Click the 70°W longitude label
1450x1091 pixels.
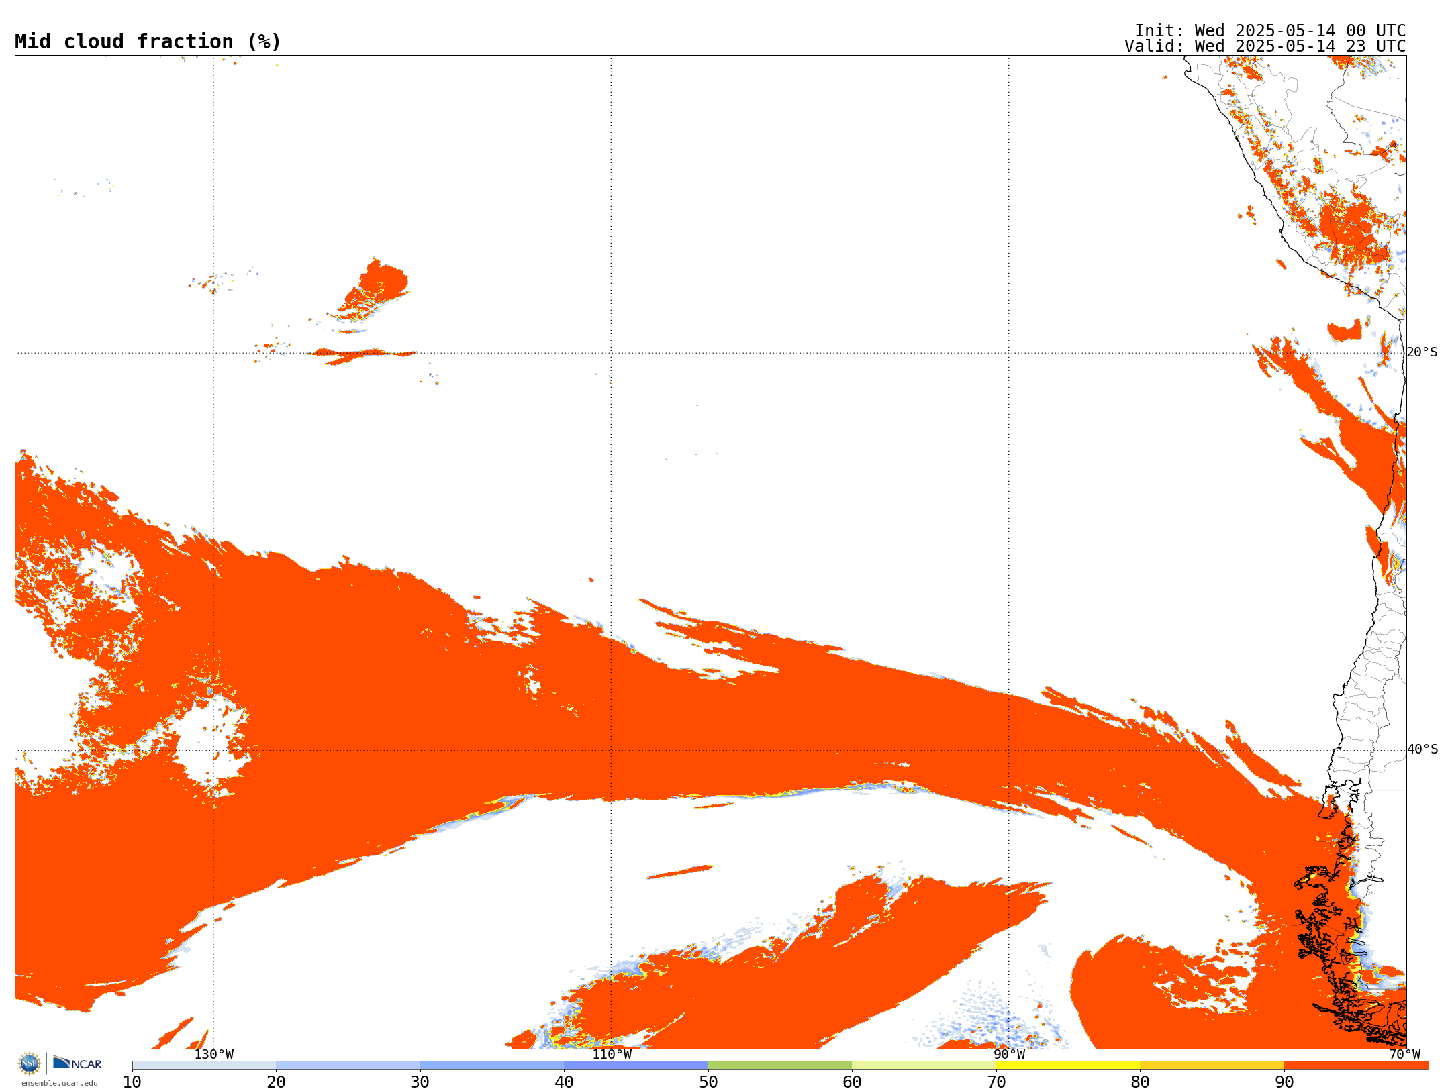1404,1055
